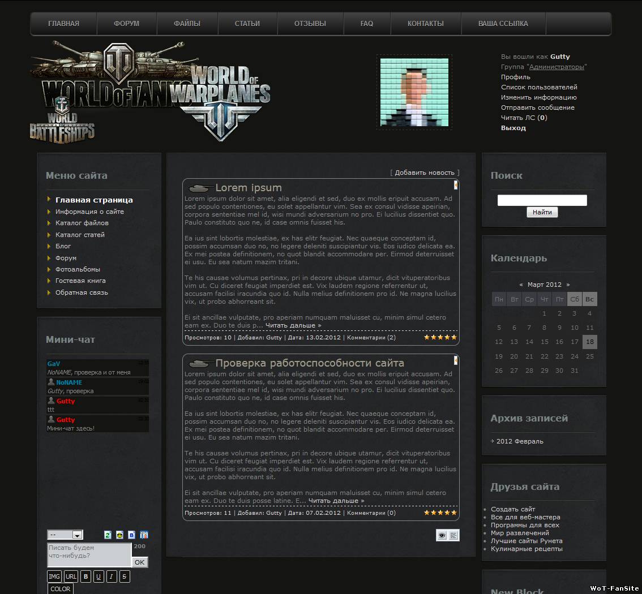Screen dimensions: 642x594
Task: Click GaV username in mini-chat
Action: pos(54,364)
